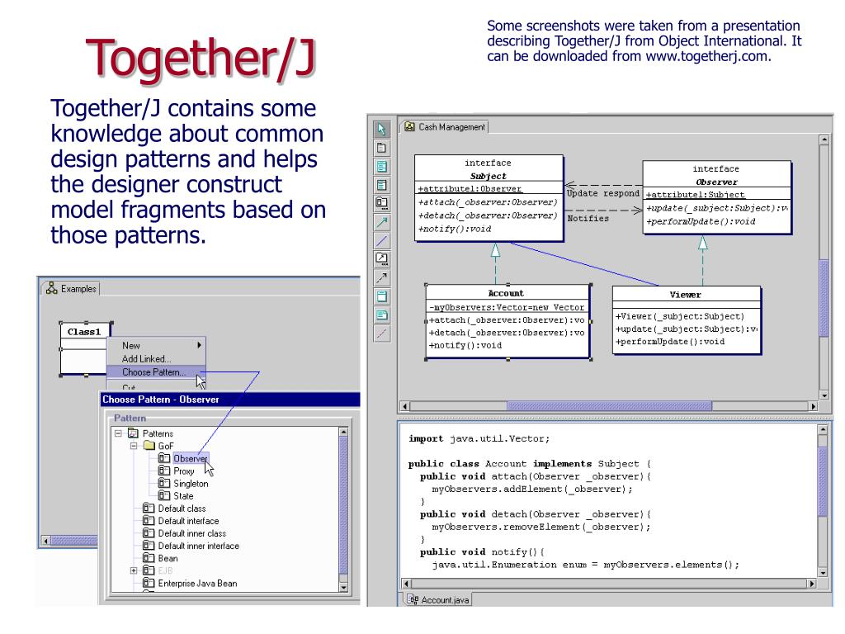Expand the EJB tree node
Image resolution: width=845 pixels, height=634 pixels.
134,570
